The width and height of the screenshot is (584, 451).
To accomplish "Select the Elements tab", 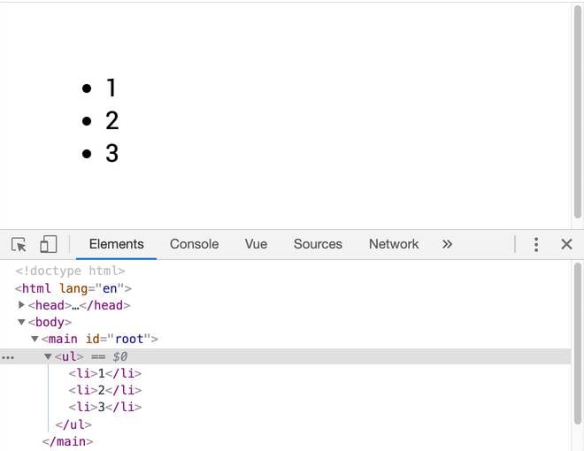I will pos(116,244).
